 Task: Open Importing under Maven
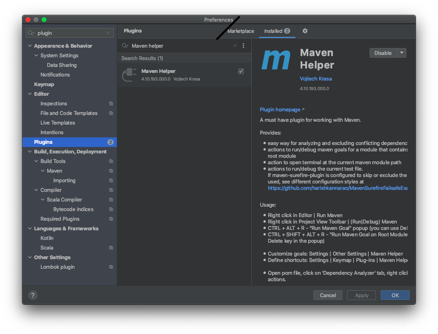pyautogui.click(x=64, y=181)
